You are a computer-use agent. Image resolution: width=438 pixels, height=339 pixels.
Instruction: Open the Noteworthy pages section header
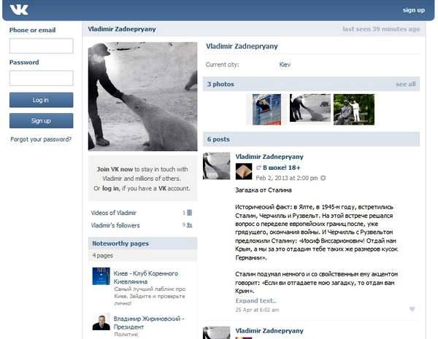click(x=119, y=243)
